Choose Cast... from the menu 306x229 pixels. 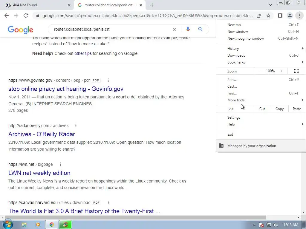click(261, 86)
